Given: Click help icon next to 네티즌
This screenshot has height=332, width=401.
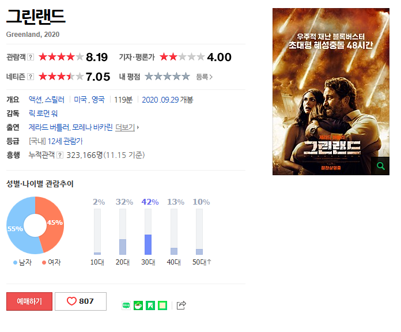Looking at the screenshot, I should [x=31, y=77].
